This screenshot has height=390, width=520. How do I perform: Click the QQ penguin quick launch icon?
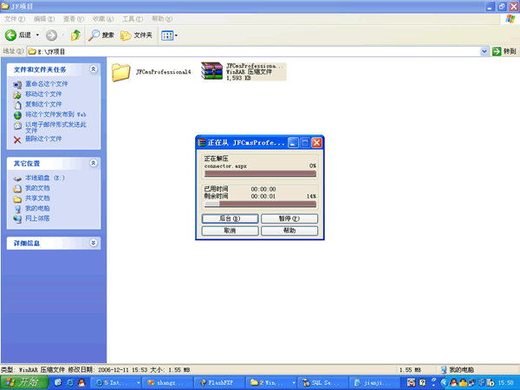[x=81, y=383]
